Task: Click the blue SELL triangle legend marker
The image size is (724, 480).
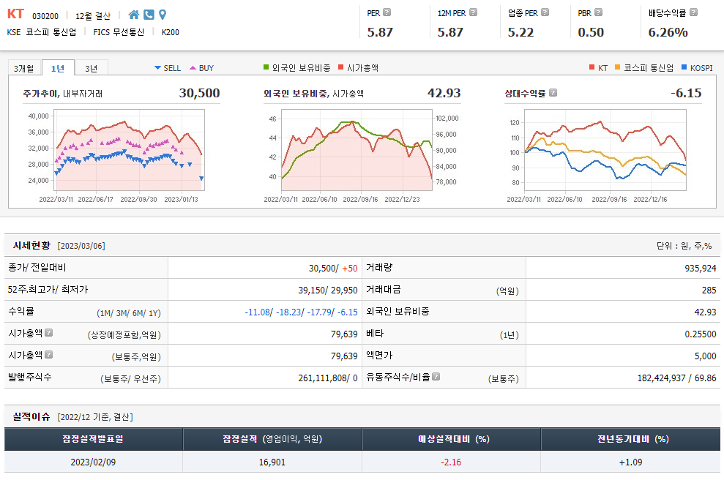Action: [x=157, y=68]
